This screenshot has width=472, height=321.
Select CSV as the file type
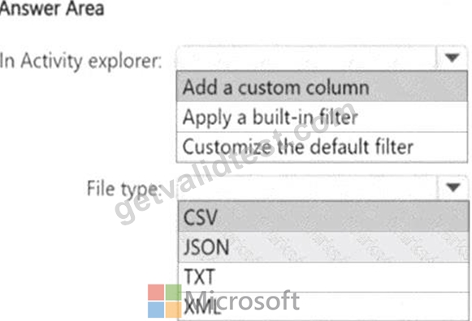[323, 216]
